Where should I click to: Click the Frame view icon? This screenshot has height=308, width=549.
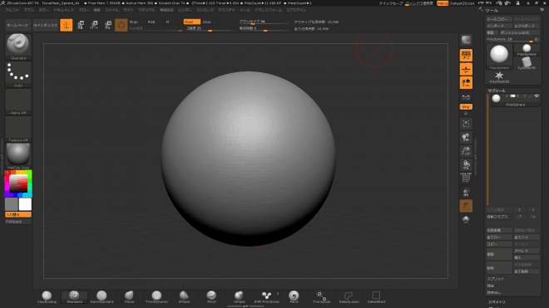466,124
